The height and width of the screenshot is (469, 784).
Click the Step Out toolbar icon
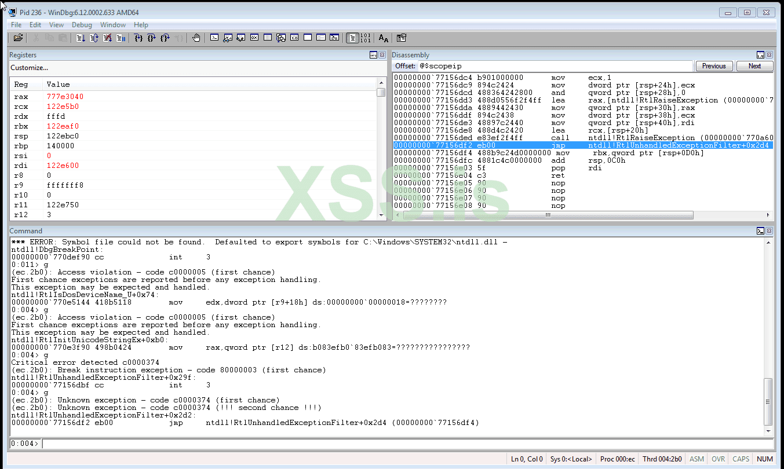coord(165,38)
